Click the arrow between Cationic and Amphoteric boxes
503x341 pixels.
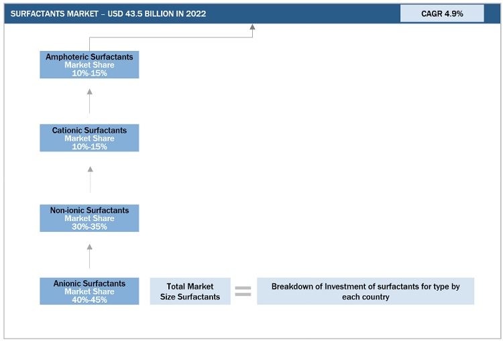[x=89, y=100]
